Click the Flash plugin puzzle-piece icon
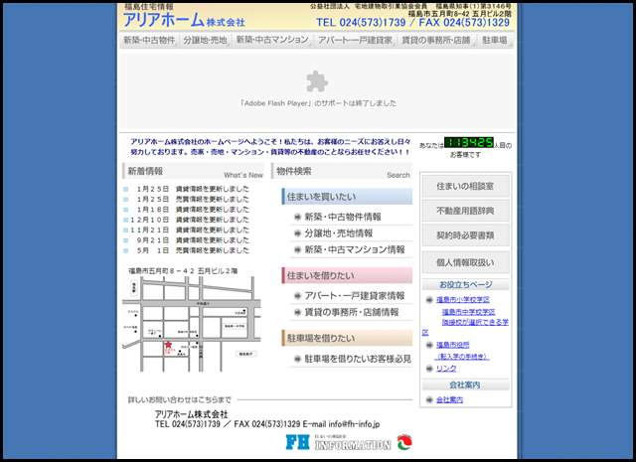The image size is (636, 462). point(317,81)
